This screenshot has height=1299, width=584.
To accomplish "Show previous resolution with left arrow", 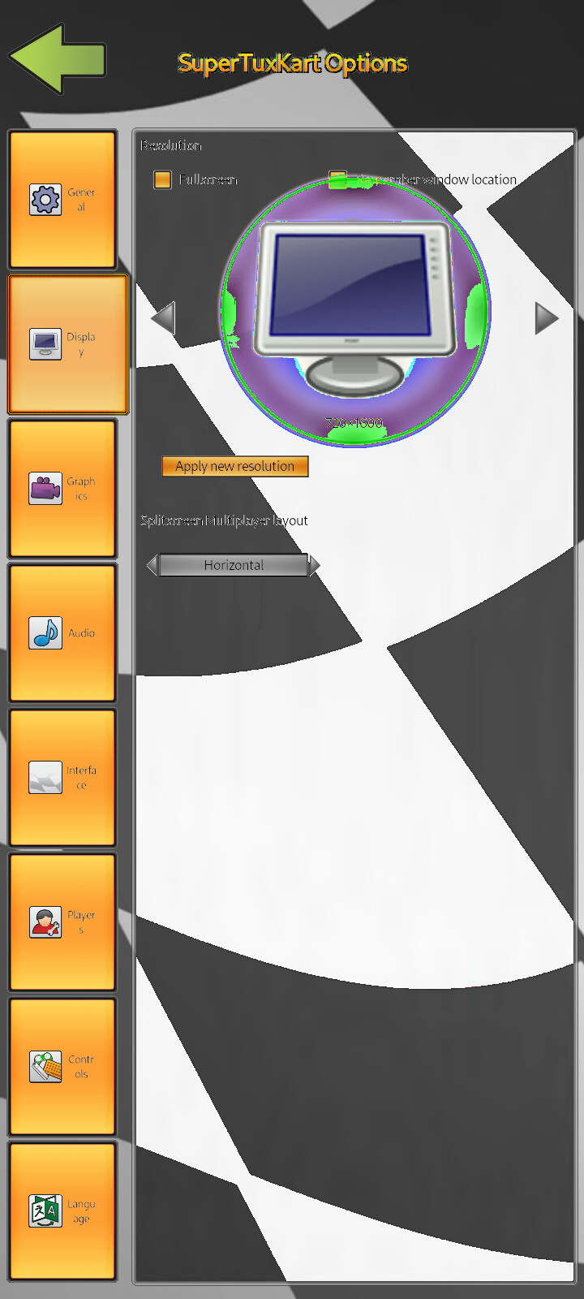I will (x=164, y=317).
